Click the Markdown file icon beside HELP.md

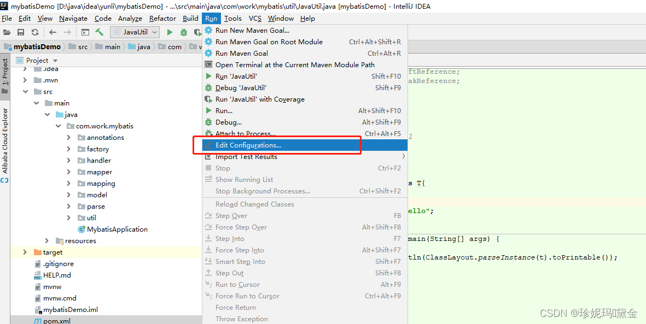point(38,275)
